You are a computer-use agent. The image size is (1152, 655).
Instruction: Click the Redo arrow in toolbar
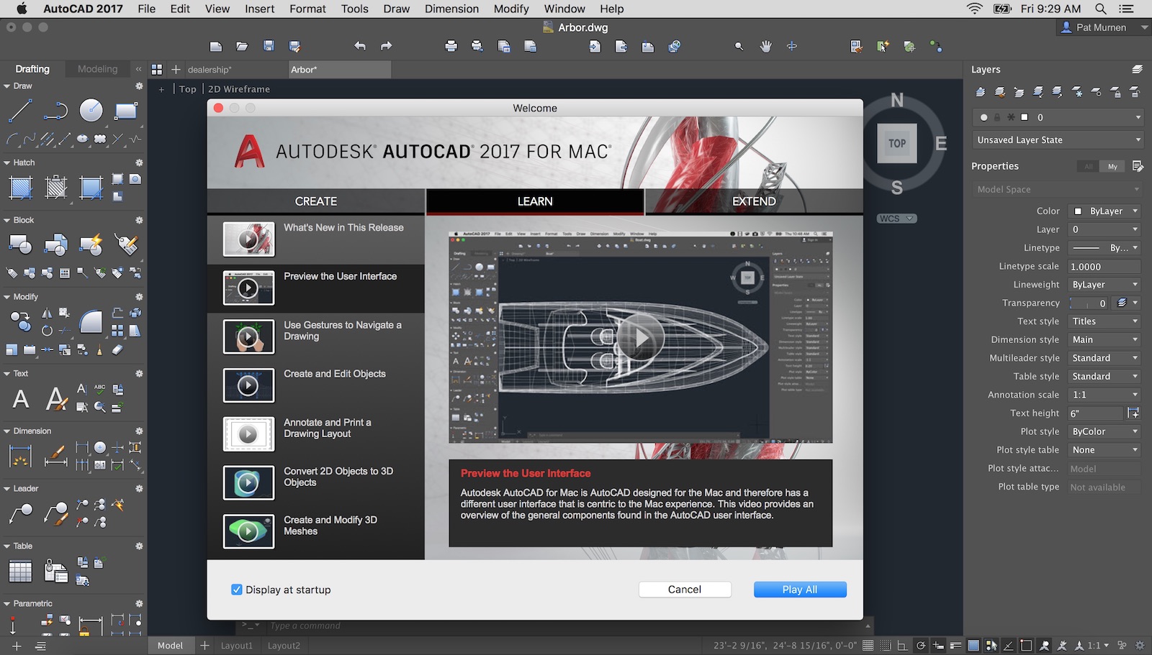click(387, 46)
